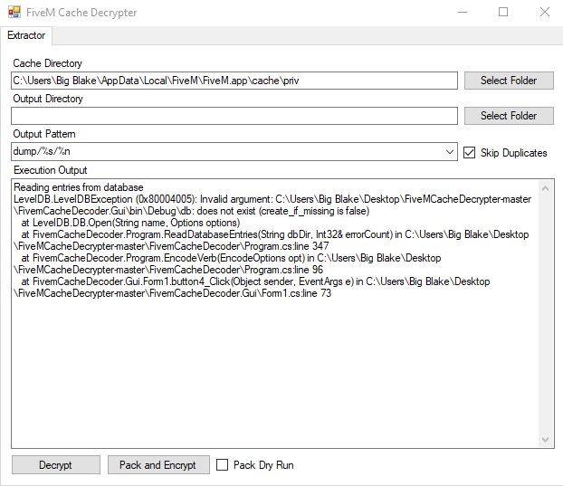Click the Pack and Encrypt button

tap(158, 465)
